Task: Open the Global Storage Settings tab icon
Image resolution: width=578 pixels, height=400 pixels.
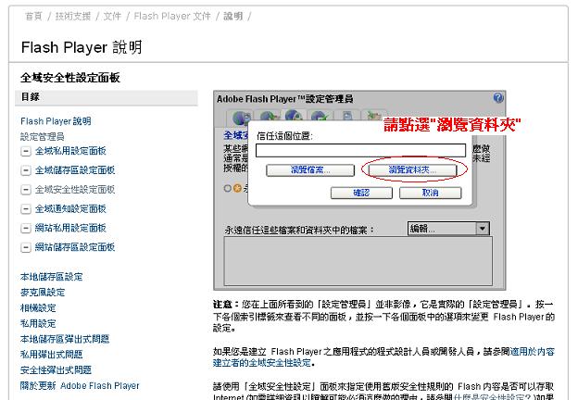Action: pyautogui.click(x=269, y=116)
